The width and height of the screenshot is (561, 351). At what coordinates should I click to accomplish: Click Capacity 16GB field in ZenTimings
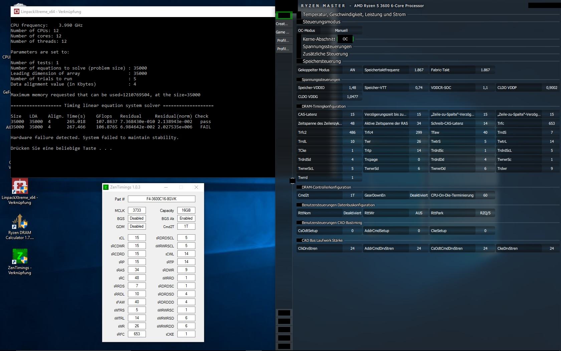click(186, 210)
